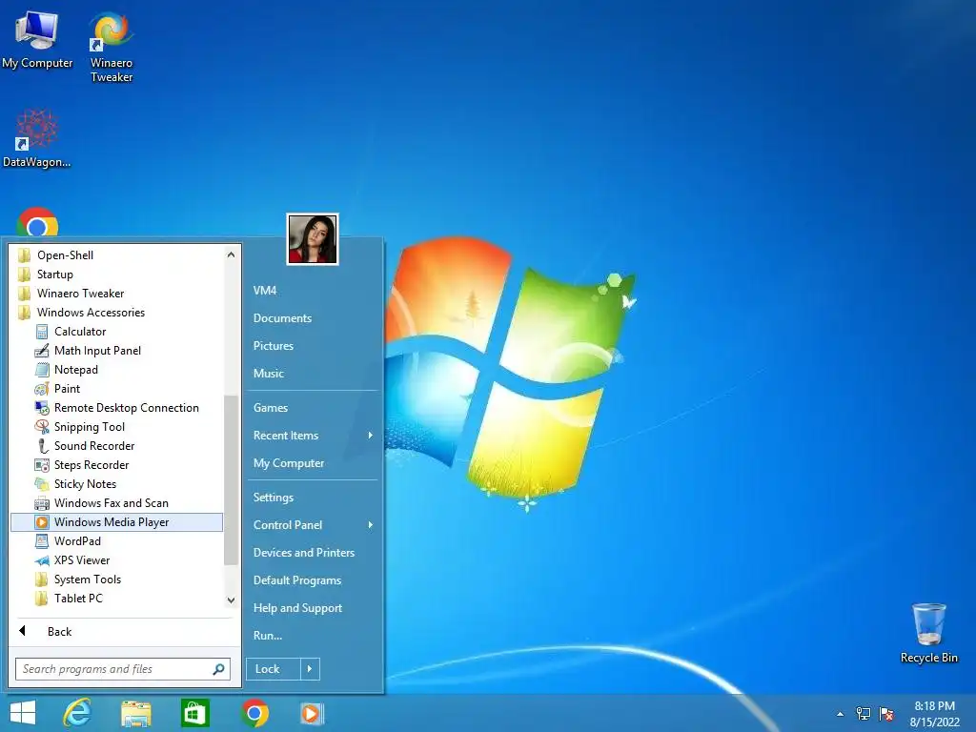
Task: Open Remote Desktop Connection
Action: pos(116,408)
